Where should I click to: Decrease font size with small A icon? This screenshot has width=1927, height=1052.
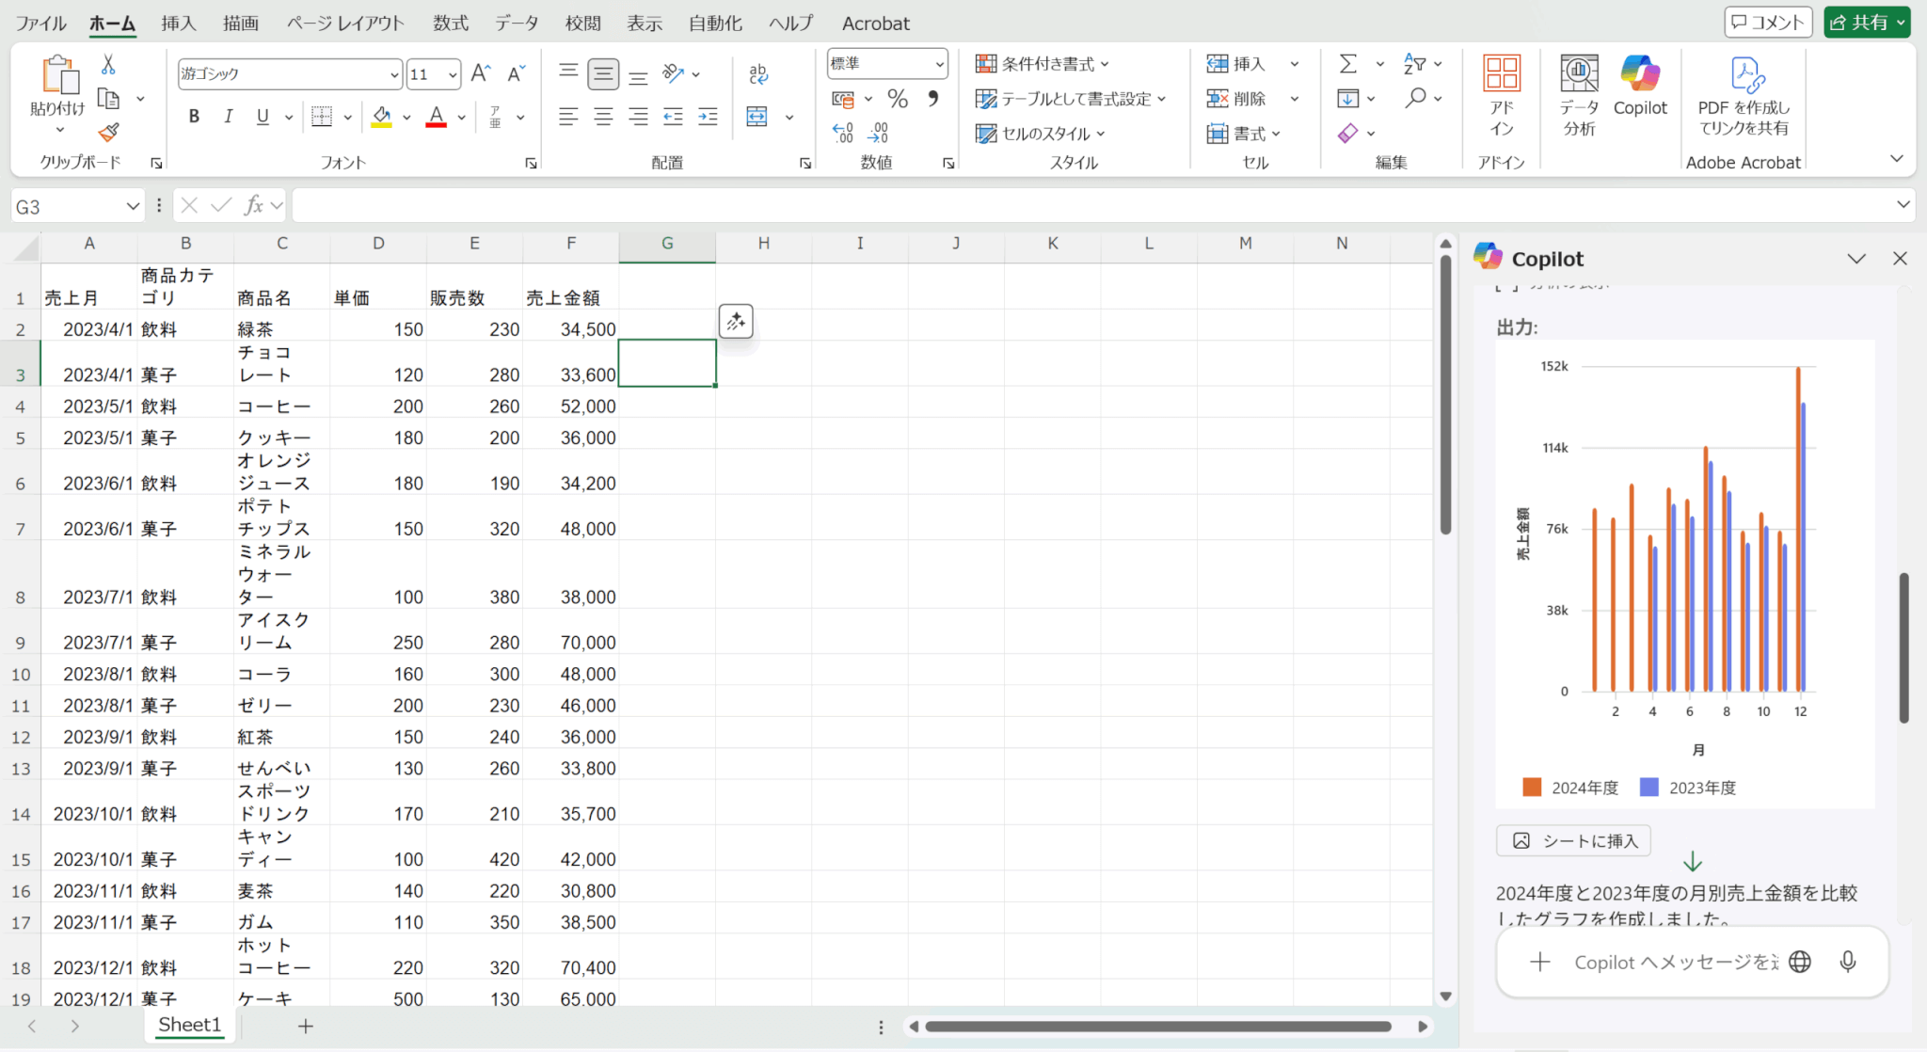pos(516,73)
